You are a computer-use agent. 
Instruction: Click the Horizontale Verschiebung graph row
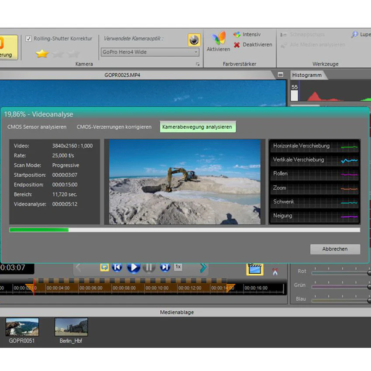pyautogui.click(x=315, y=146)
